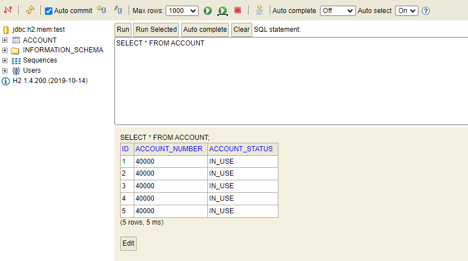Click inside the SQL statement text area
Viewport: 468px width, 261px height.
pos(292,81)
